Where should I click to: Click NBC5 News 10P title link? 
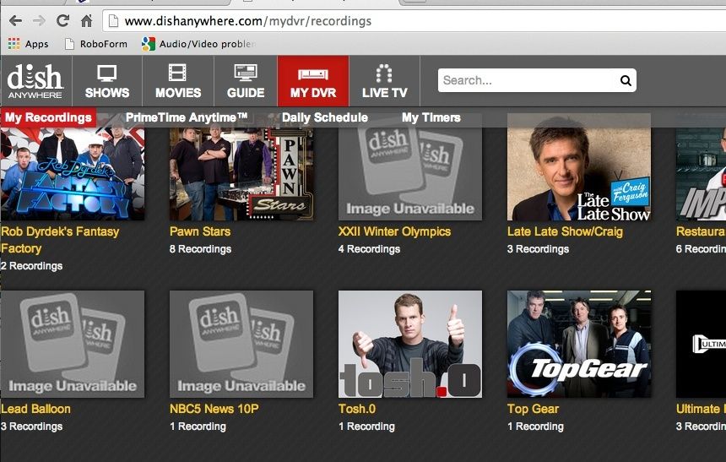(x=214, y=409)
